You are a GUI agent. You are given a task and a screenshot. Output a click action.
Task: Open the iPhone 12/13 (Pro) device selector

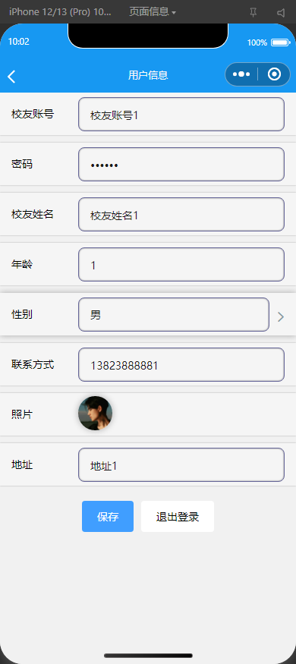pyautogui.click(x=60, y=12)
